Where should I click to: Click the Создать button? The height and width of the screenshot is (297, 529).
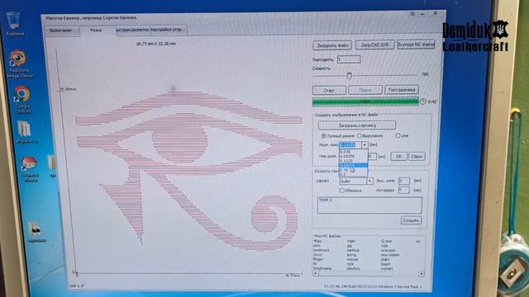(x=411, y=220)
